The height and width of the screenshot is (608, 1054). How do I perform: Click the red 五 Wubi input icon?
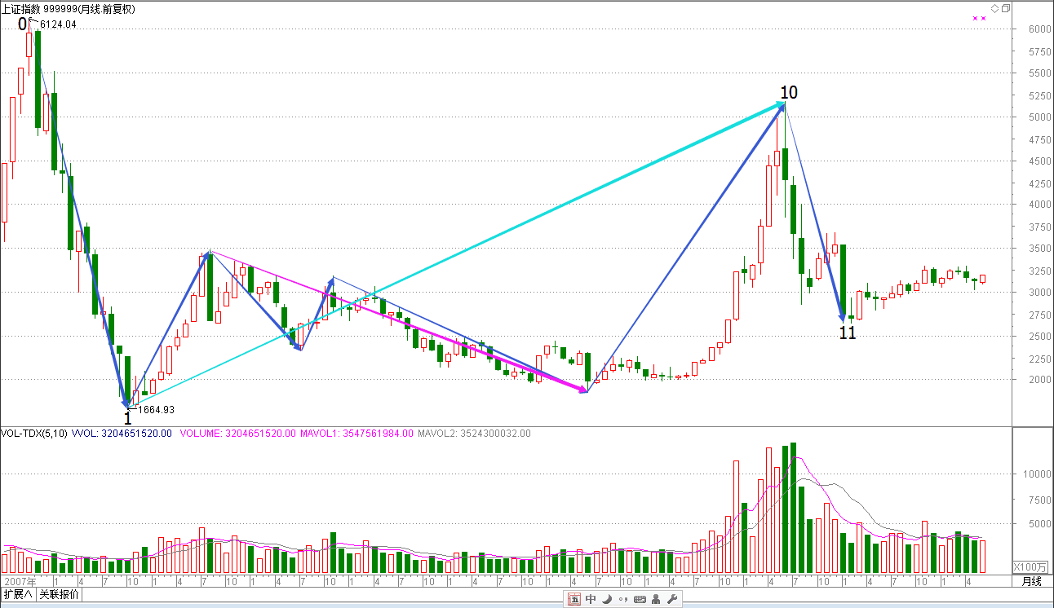pyautogui.click(x=574, y=599)
